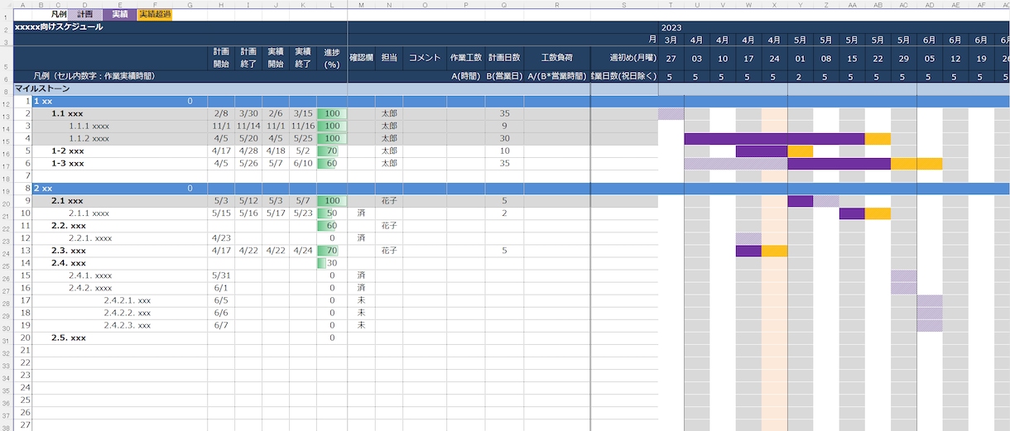
Task: Click the yellow overrun bar for 1.1.2 xxxx
Action: pos(878,138)
